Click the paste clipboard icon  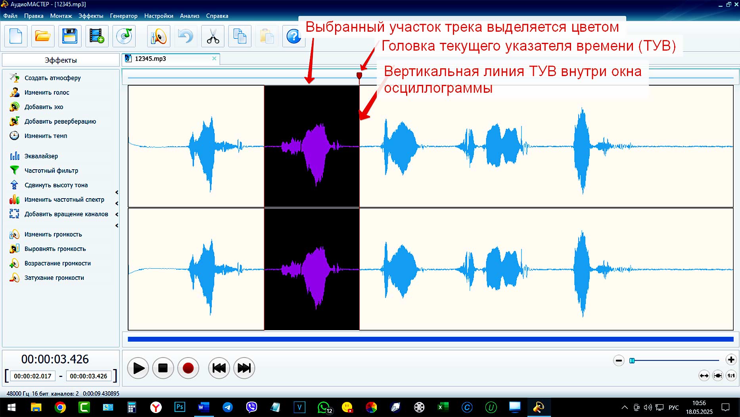[x=267, y=36]
